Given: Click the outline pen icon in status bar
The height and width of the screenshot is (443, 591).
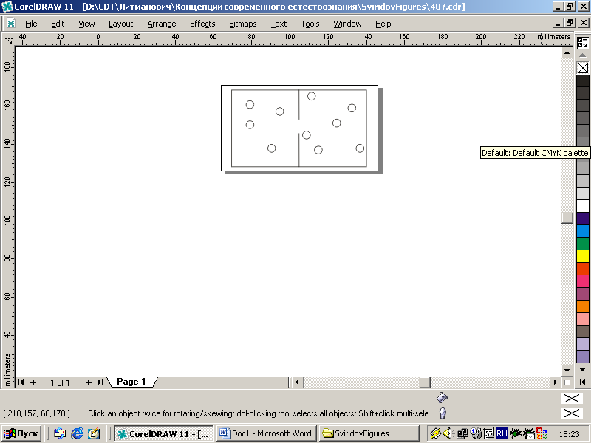Looking at the screenshot, I should [443, 413].
